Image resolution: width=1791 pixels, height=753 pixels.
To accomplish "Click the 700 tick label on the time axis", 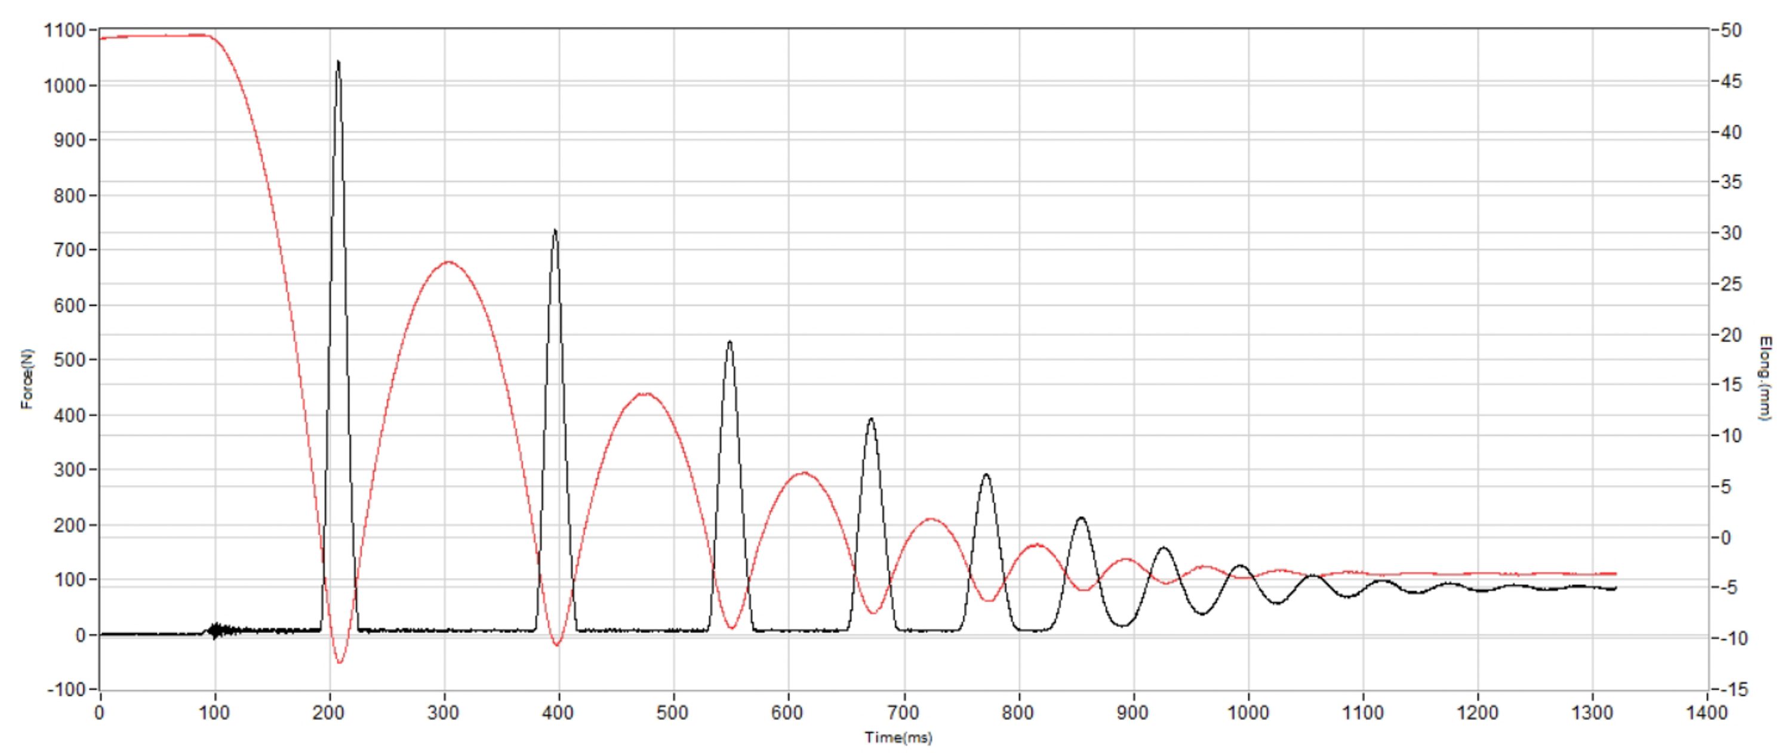I will (903, 712).
